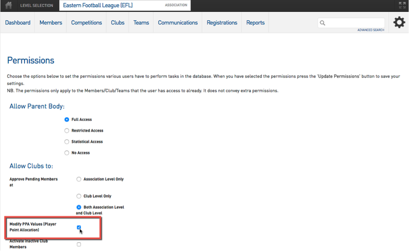
Task: Click the Allow Clubs to heading
Action: click(31, 166)
